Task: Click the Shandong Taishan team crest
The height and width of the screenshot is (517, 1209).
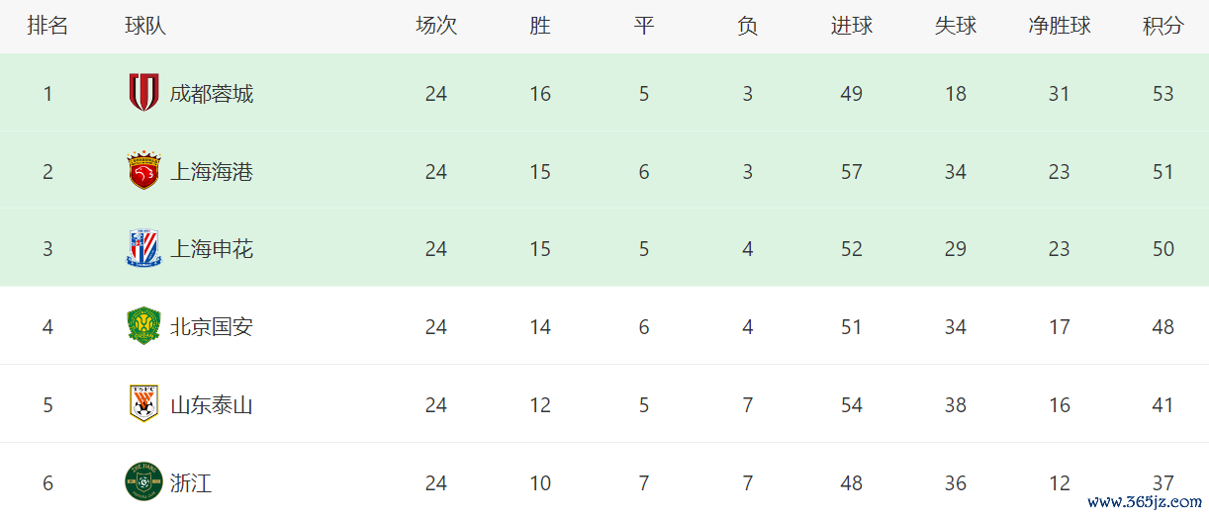Action: [143, 404]
